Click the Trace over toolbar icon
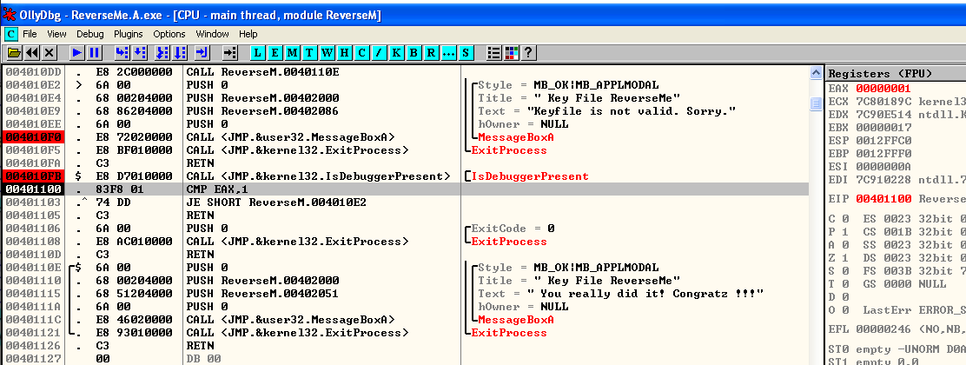Screen dimensions: 966x365 coord(180,52)
